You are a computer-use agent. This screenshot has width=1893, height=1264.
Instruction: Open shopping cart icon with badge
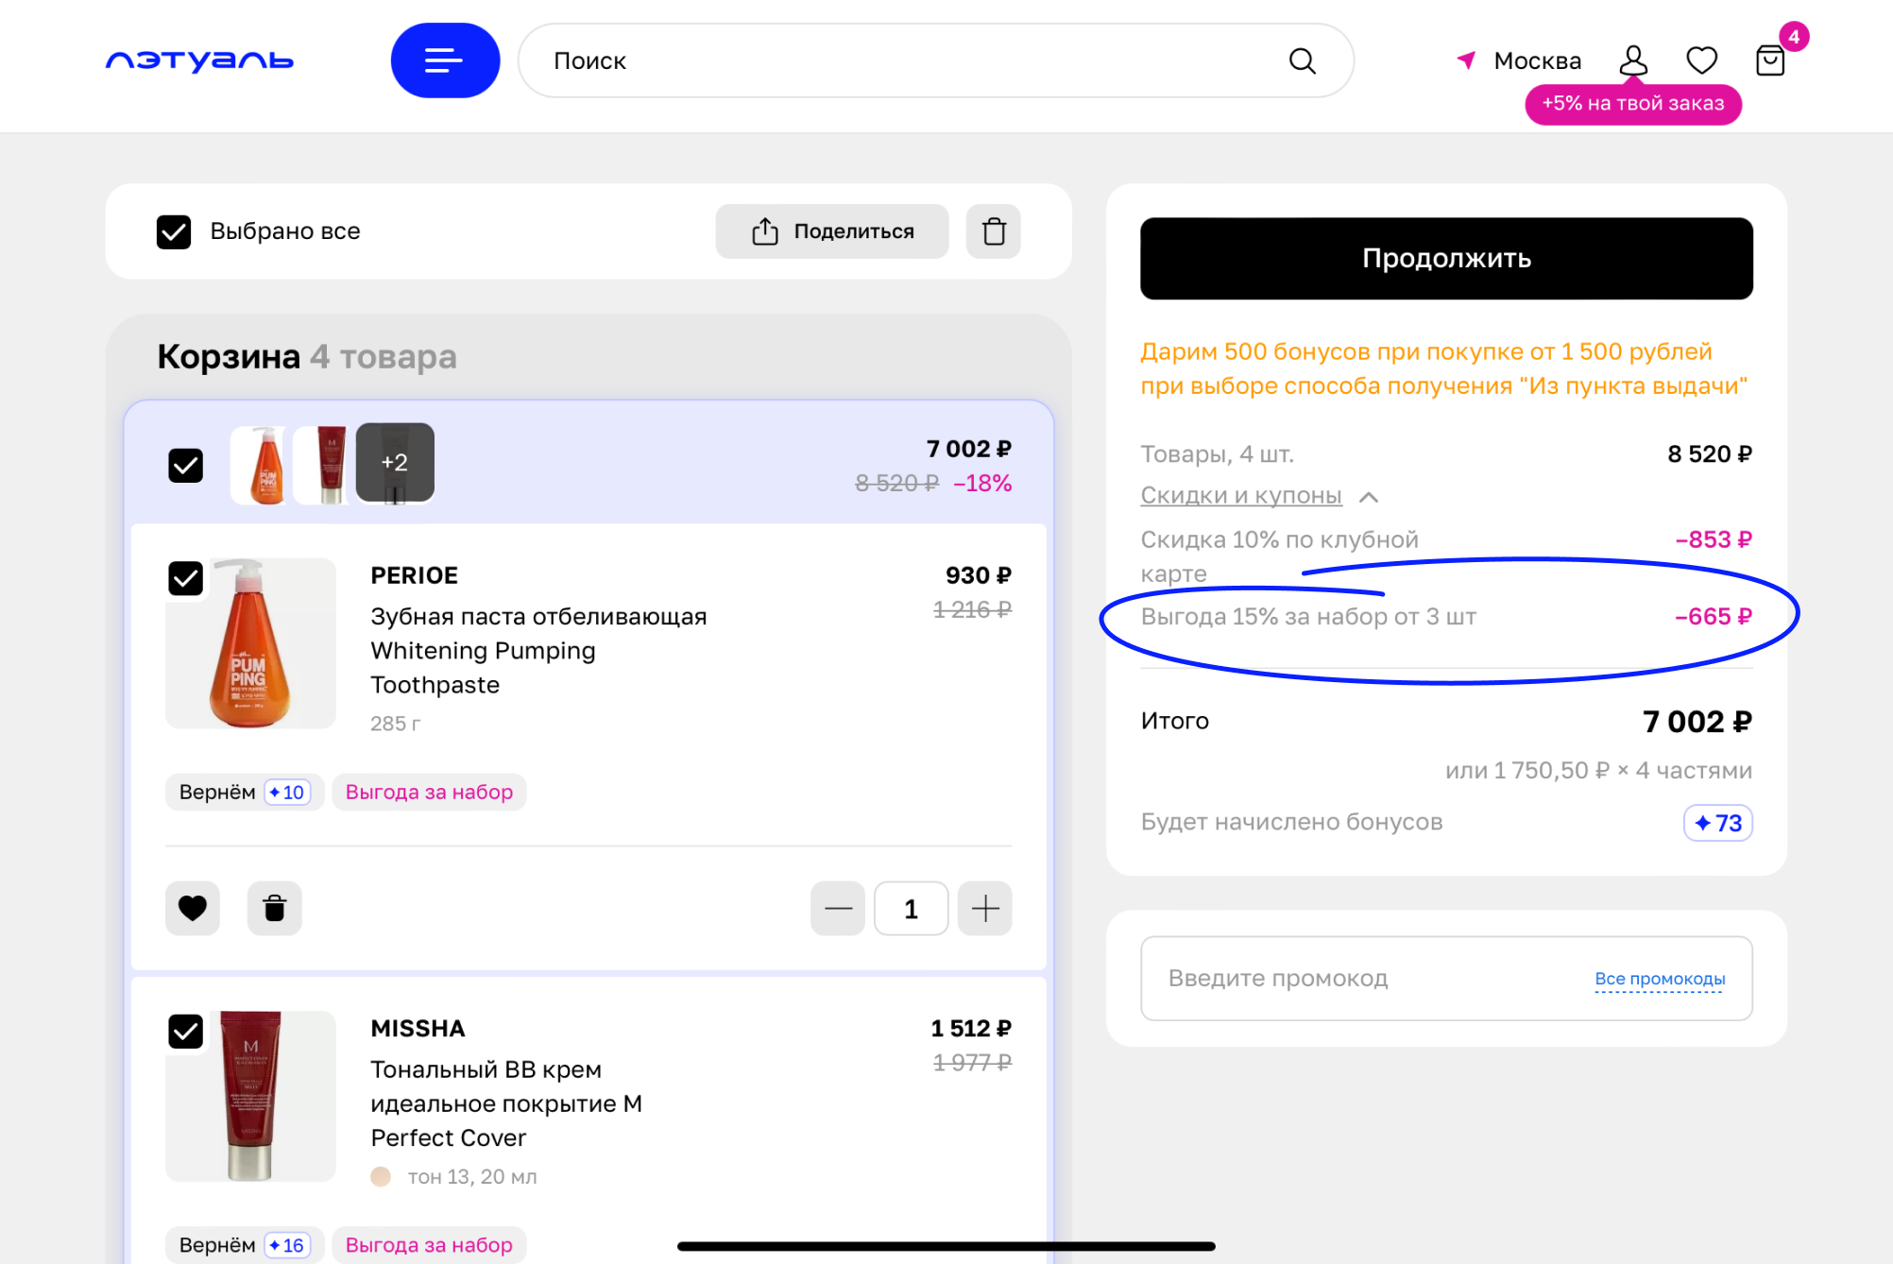click(x=1769, y=60)
